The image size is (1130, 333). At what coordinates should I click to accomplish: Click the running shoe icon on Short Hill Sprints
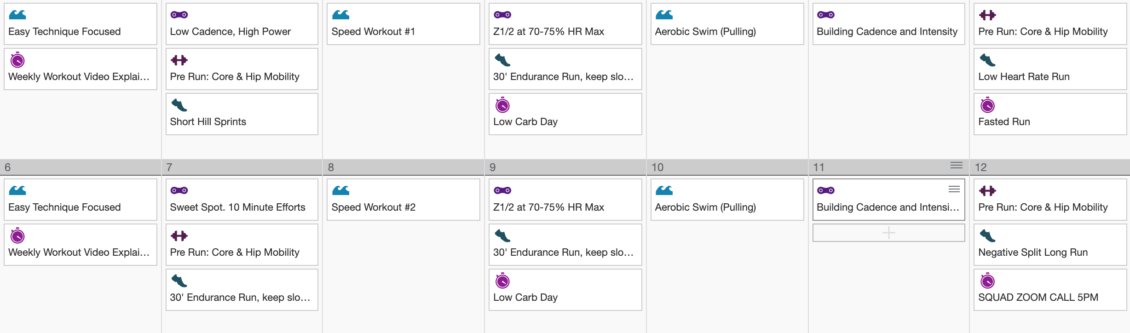(179, 105)
